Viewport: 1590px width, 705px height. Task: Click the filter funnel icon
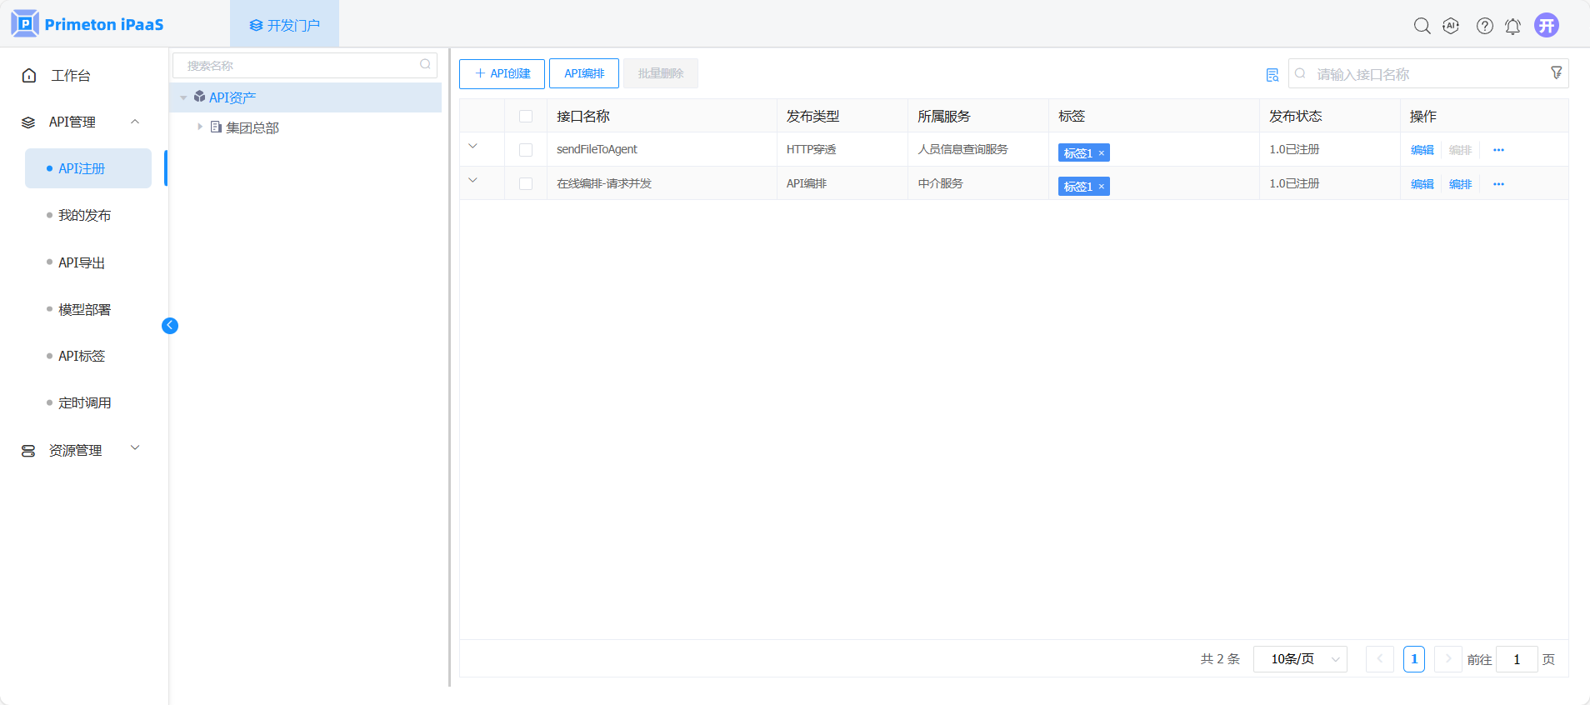[1556, 73]
